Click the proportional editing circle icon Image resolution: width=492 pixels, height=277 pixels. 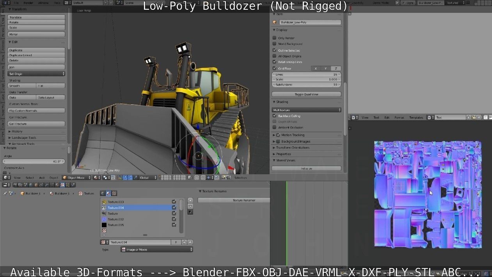(x=196, y=177)
